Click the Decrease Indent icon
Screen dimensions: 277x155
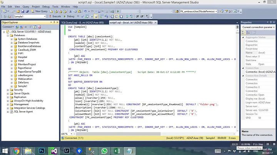click(137, 16)
